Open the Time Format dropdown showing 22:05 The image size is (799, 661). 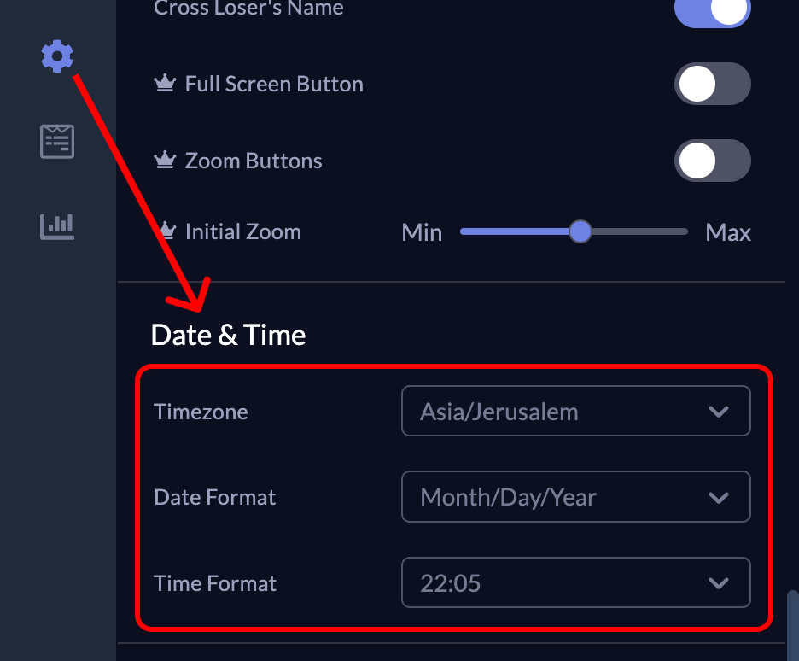[575, 583]
